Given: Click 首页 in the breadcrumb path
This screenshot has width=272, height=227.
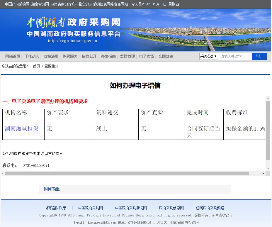Looking at the screenshot, I should pyautogui.click(x=36, y=66).
